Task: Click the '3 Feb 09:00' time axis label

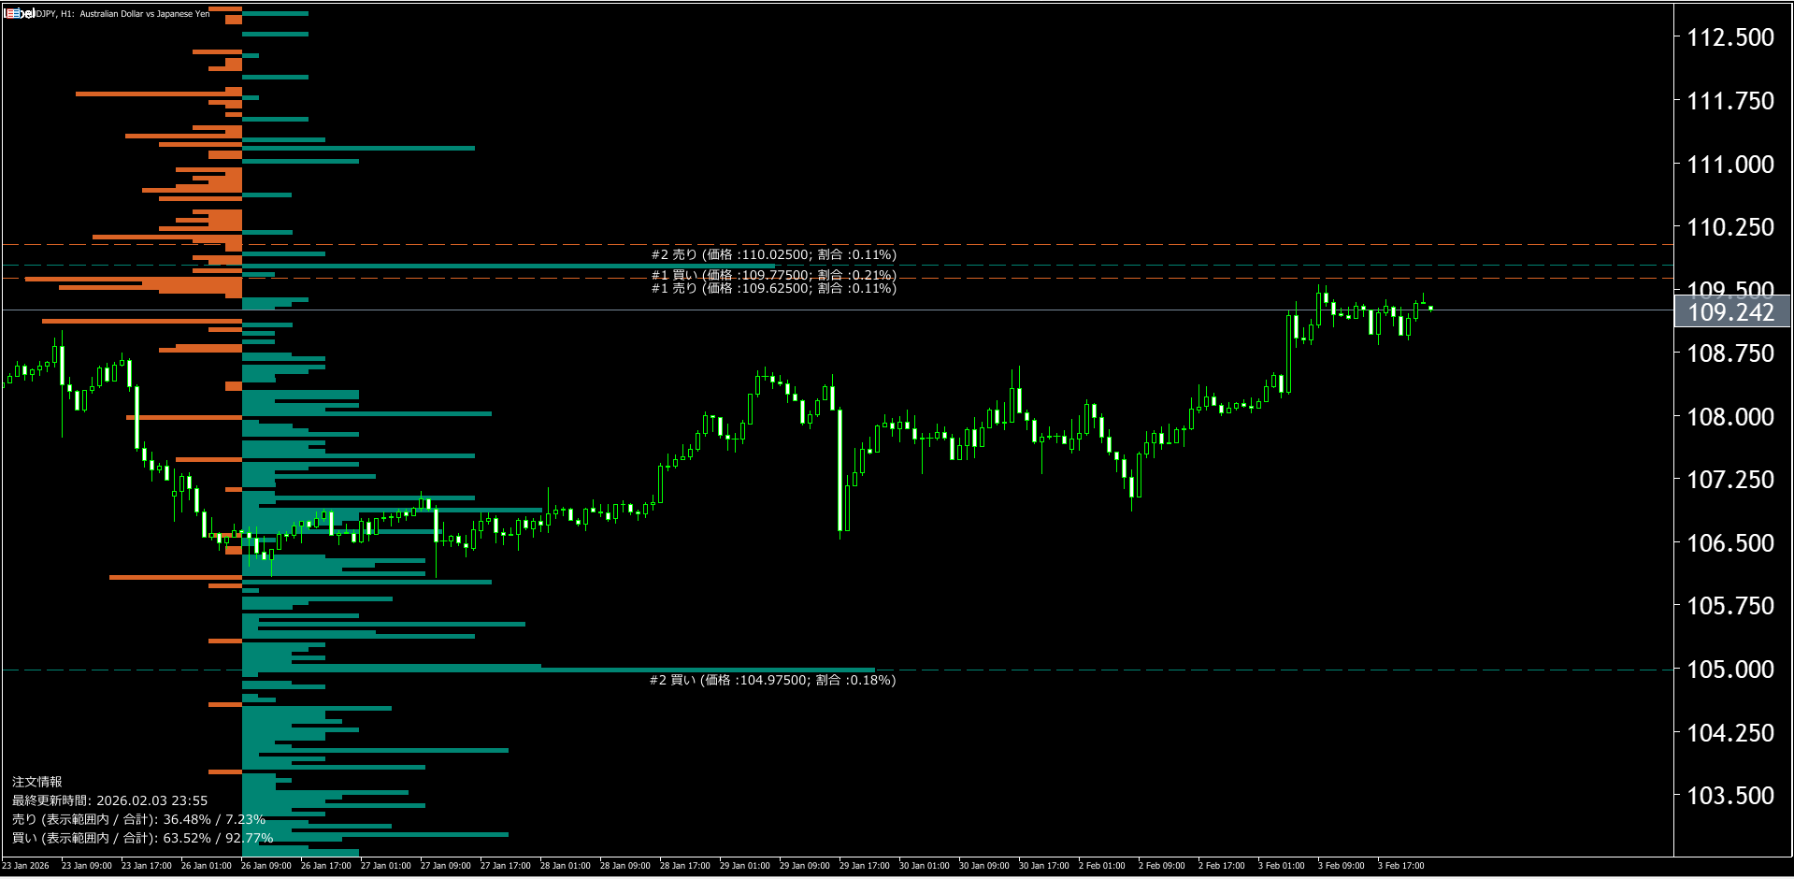Action: click(x=1342, y=866)
